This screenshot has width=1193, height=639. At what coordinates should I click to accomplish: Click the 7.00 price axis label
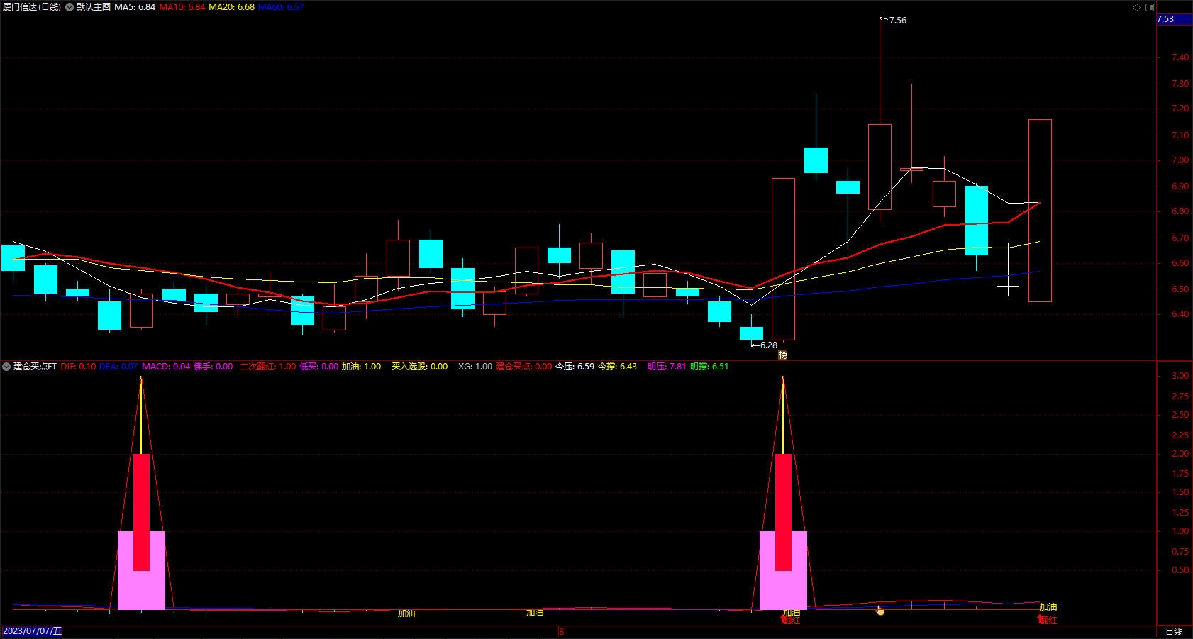pyautogui.click(x=1180, y=160)
